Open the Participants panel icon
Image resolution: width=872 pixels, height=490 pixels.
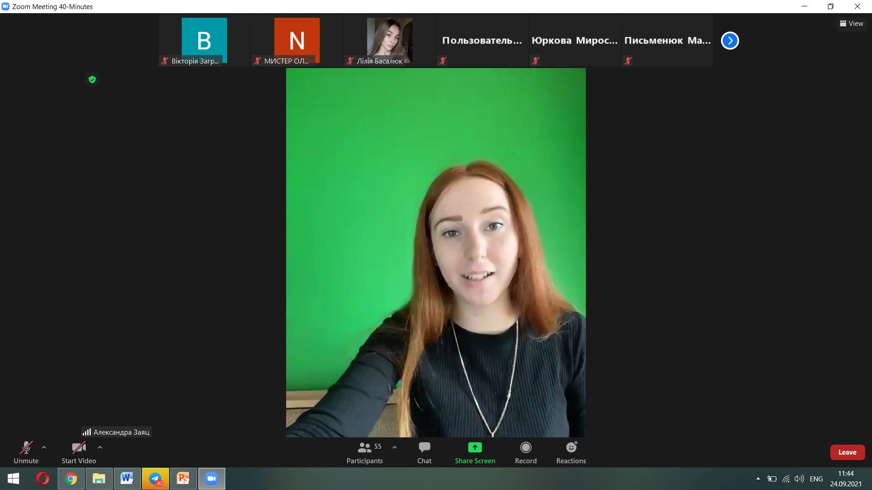(x=364, y=448)
